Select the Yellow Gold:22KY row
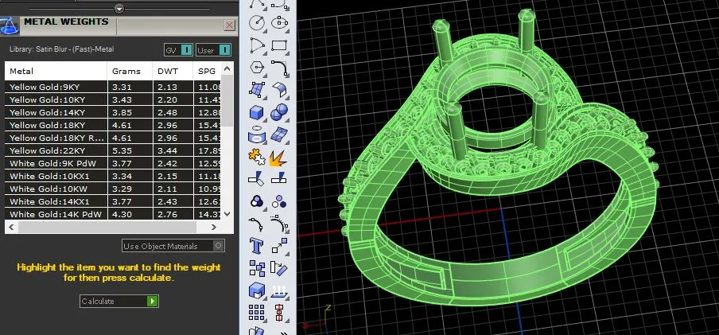 [x=113, y=150]
